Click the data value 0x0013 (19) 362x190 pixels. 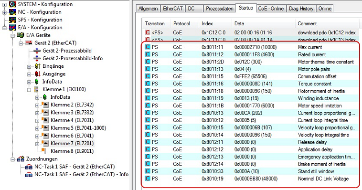coord(246,98)
